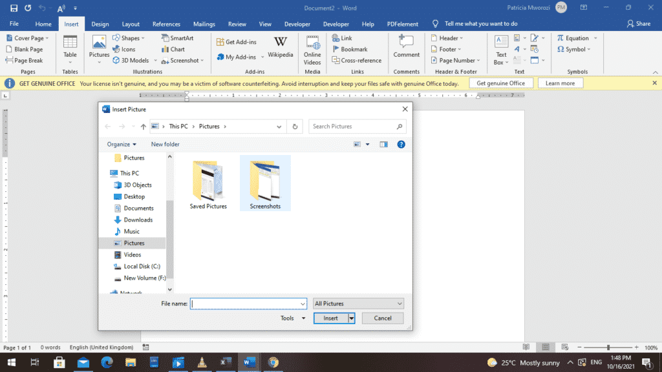This screenshot has height=372, width=662.
Task: Insert a Chart
Action: click(173, 48)
